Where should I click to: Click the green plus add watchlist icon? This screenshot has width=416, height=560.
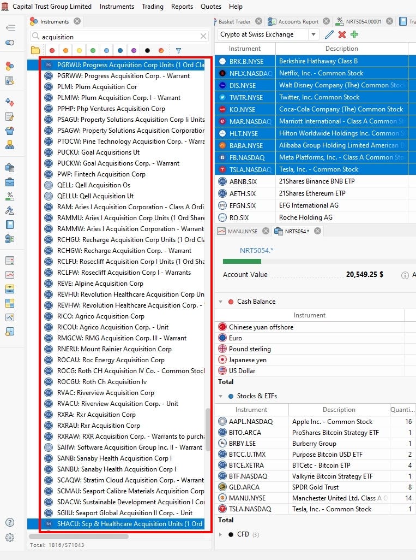click(354, 34)
